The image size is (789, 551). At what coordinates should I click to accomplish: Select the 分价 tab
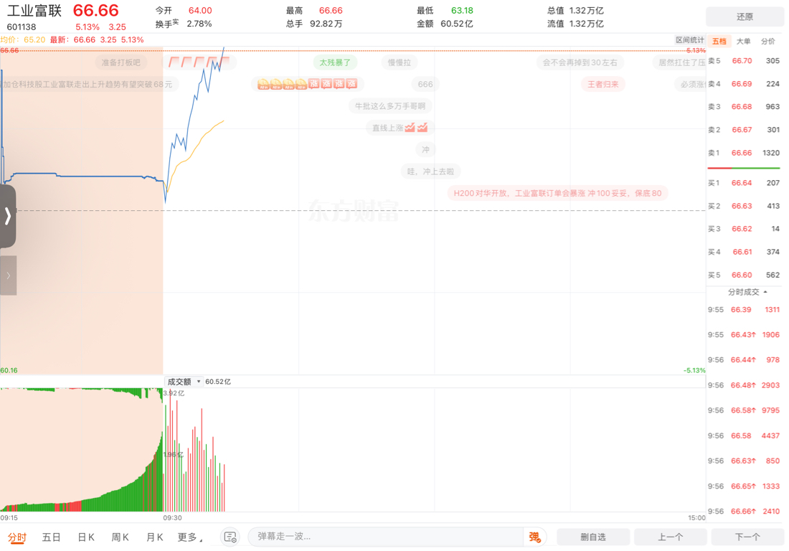click(768, 42)
